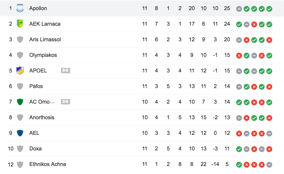
Task: Click Olympiakos' first red loss form icon
Action: pyautogui.click(x=239, y=56)
